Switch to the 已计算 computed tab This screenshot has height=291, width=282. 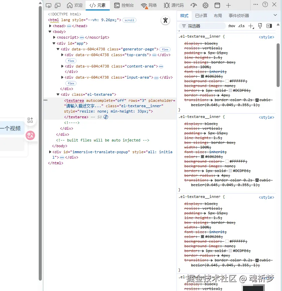[x=201, y=16]
